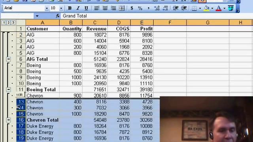The image size is (253, 142).
Task: Select column F header
Action: coord(170,22)
